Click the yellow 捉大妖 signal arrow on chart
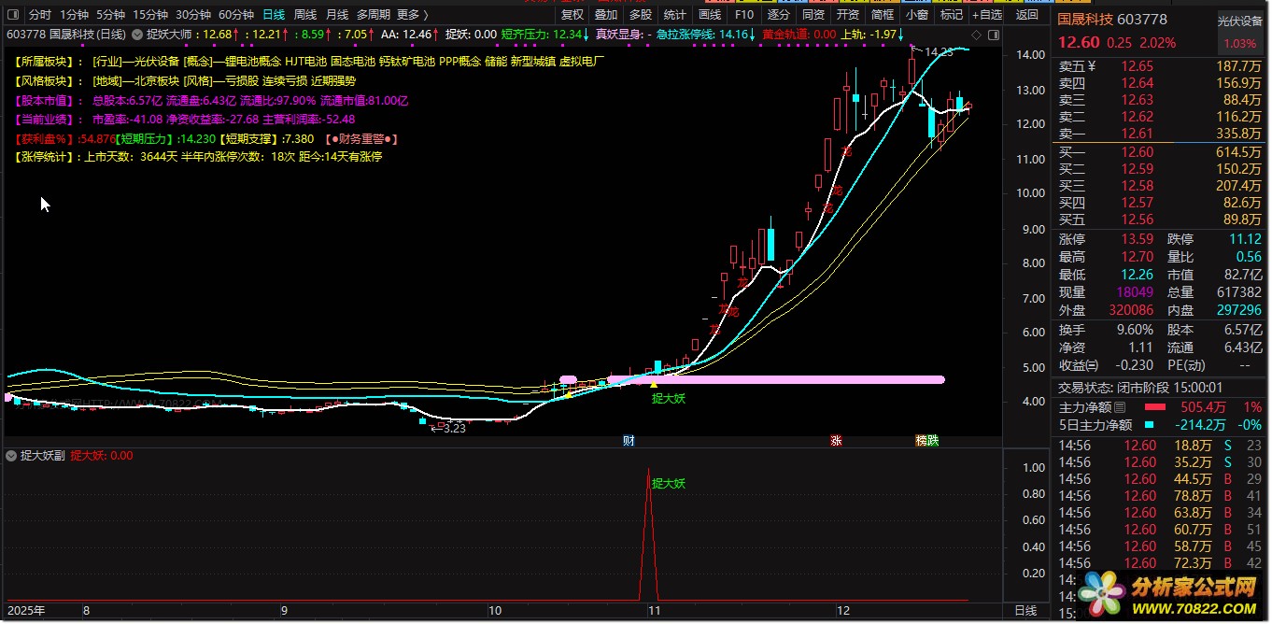The height and width of the screenshot is (624, 1272). click(654, 384)
